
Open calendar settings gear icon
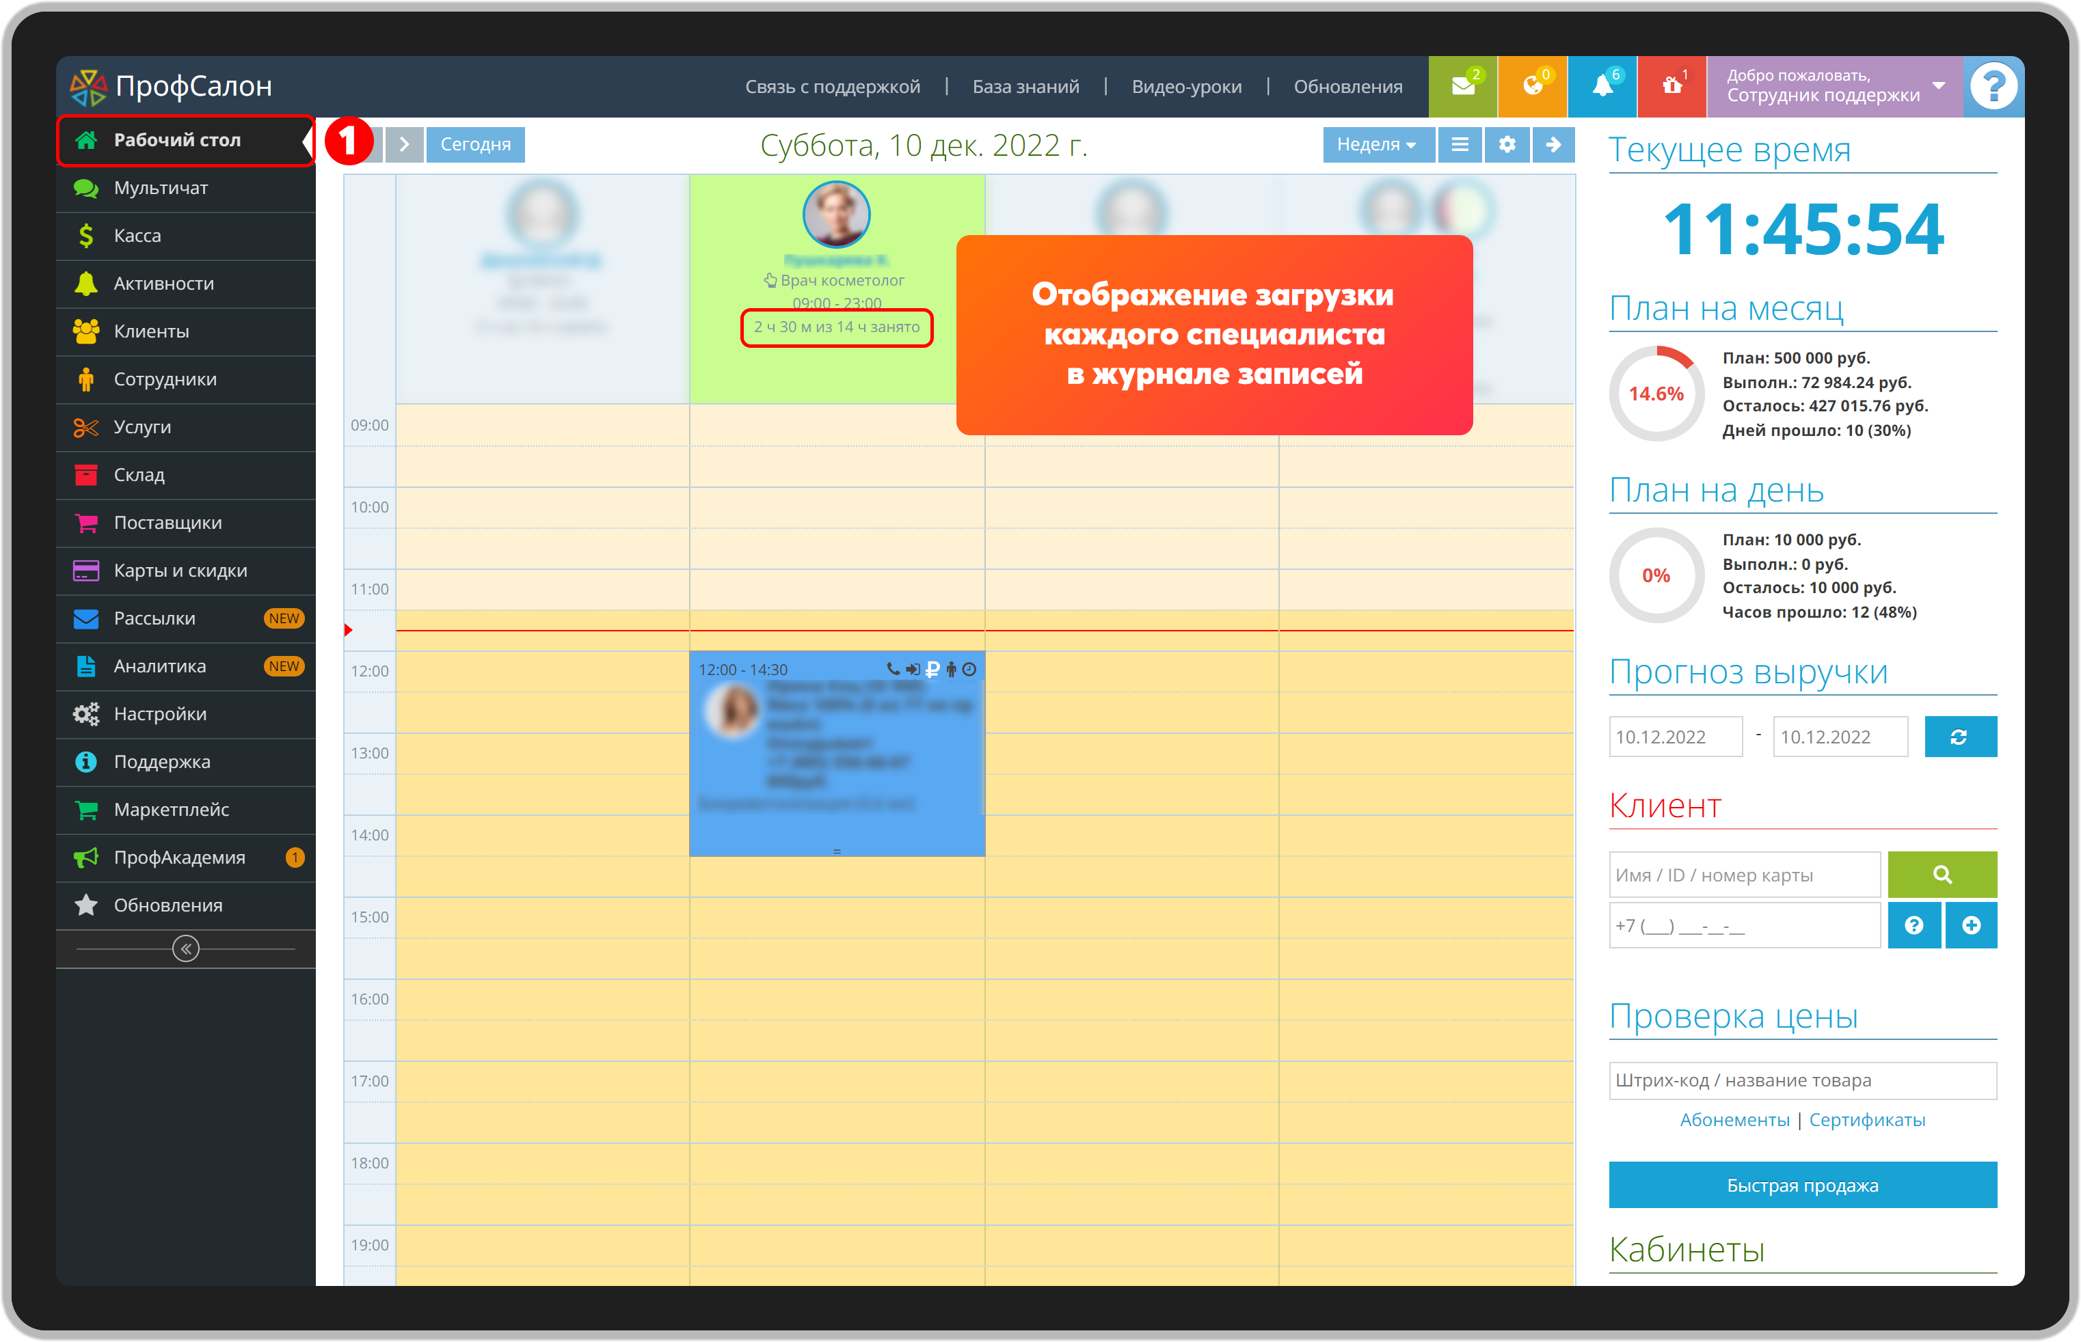[1507, 145]
